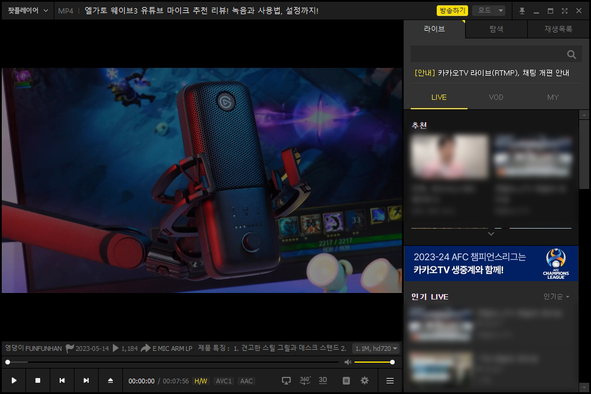Click the 모드 mode button
The image size is (591, 394).
(x=485, y=11)
